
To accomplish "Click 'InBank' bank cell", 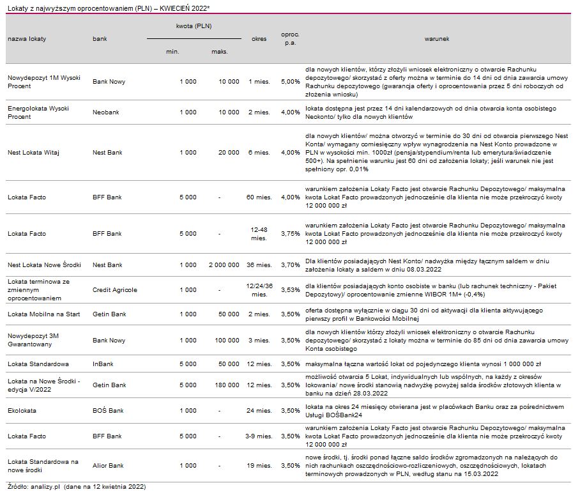I will (x=103, y=364).
